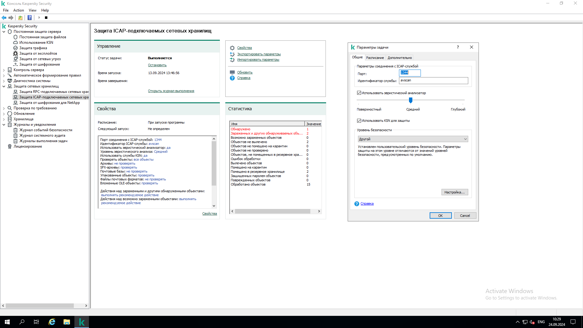This screenshot has width=583, height=328.
Task: Click the Help toolbar icon
Action: [30, 18]
